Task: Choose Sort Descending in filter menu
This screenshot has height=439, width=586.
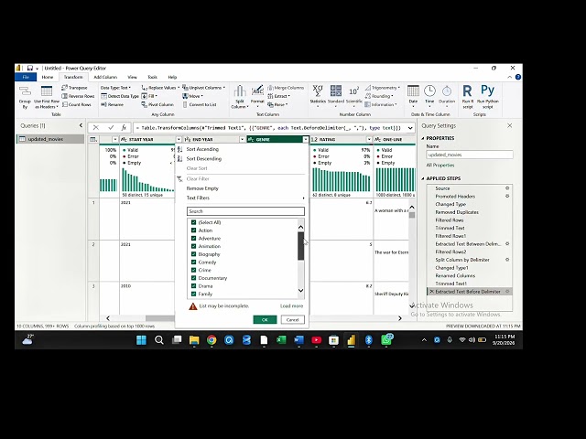Action: (203, 158)
